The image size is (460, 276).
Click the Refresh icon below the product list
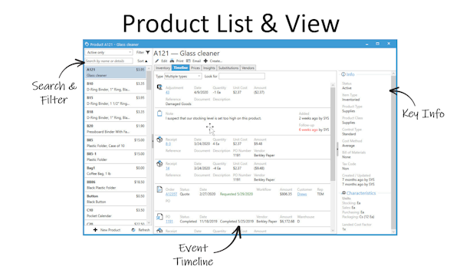pos(133,230)
